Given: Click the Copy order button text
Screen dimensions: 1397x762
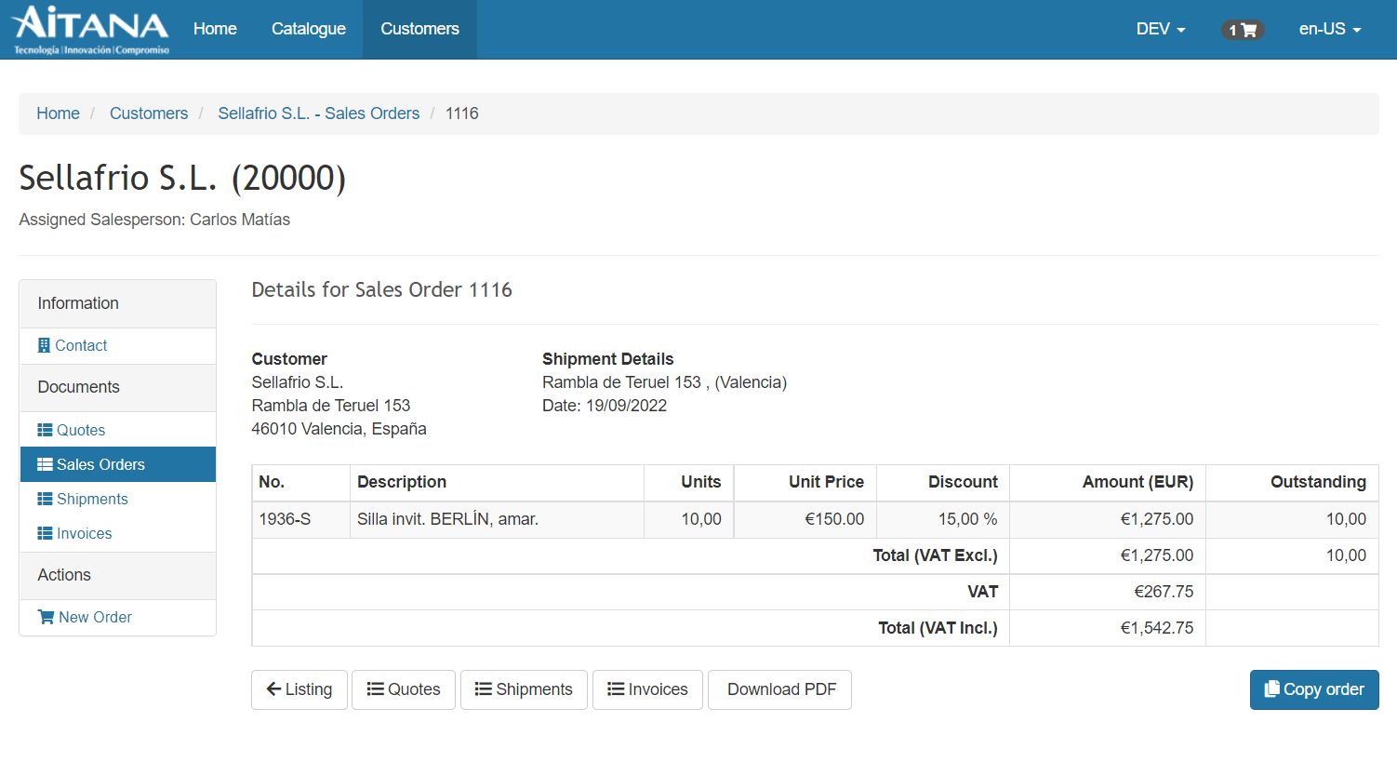Looking at the screenshot, I should click(x=1324, y=689).
